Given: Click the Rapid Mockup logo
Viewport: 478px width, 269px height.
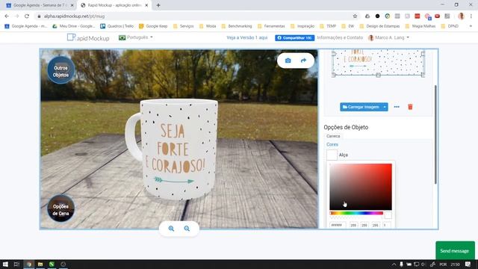Looking at the screenshot, I should pos(88,37).
